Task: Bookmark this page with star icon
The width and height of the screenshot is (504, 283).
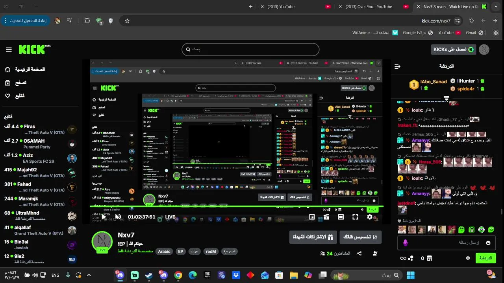Action: point(127,21)
